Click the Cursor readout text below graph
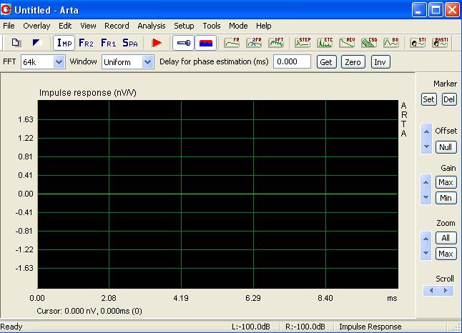462x333 pixels. [x=89, y=311]
